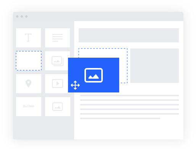
Task: Click the empty sidebar area below blocks
Action: [x=44, y=128]
